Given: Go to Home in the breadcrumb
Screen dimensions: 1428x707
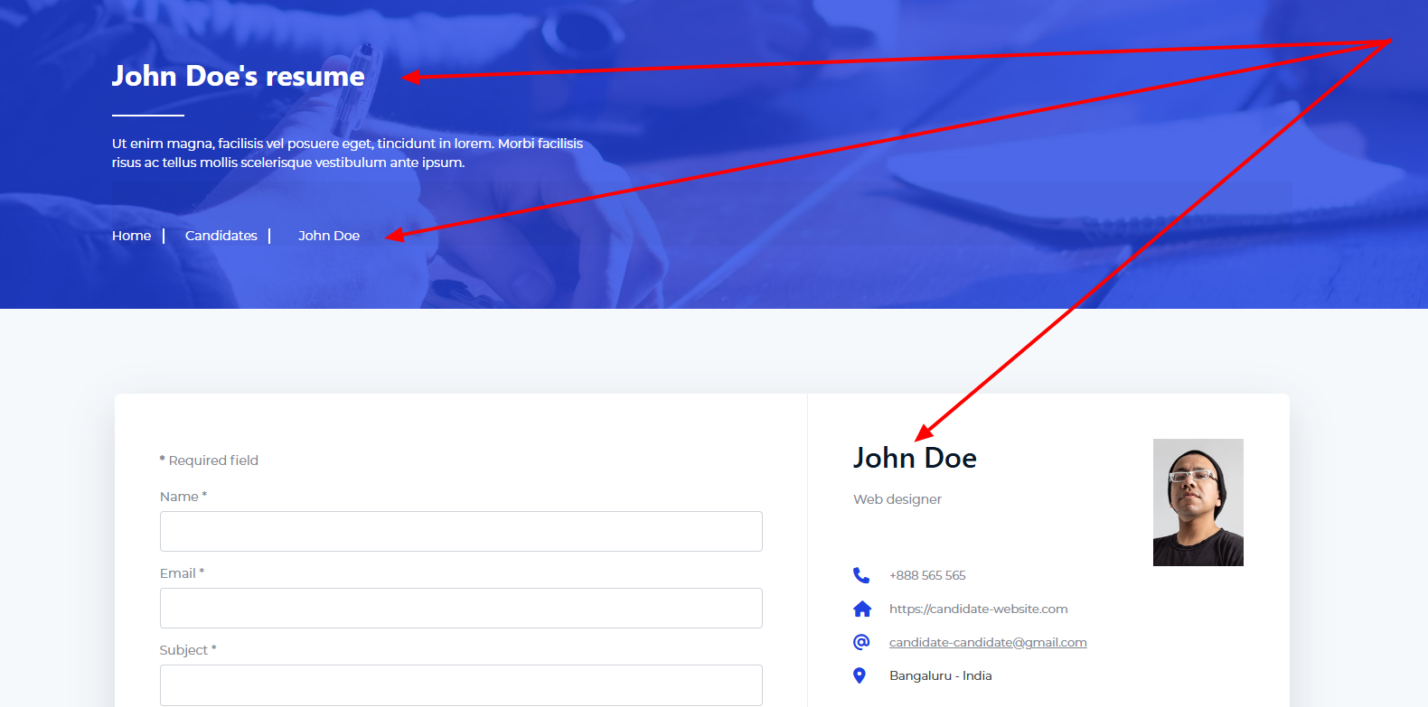Looking at the screenshot, I should [x=131, y=236].
